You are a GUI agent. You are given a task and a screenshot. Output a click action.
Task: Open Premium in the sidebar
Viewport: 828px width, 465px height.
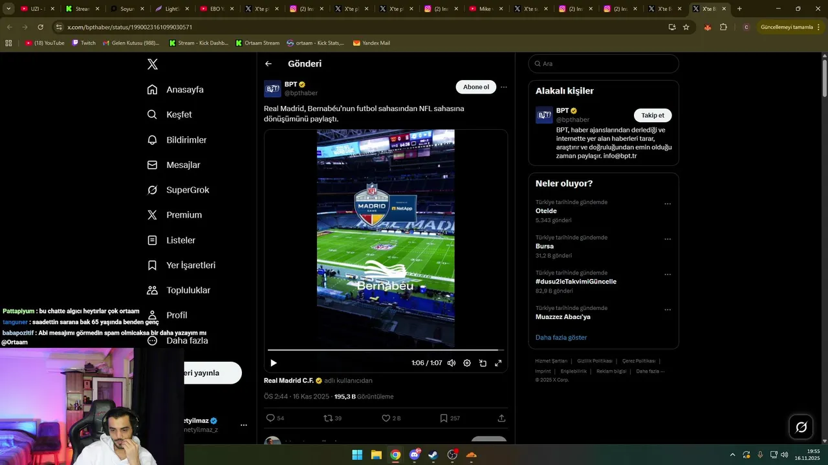pyautogui.click(x=175, y=215)
